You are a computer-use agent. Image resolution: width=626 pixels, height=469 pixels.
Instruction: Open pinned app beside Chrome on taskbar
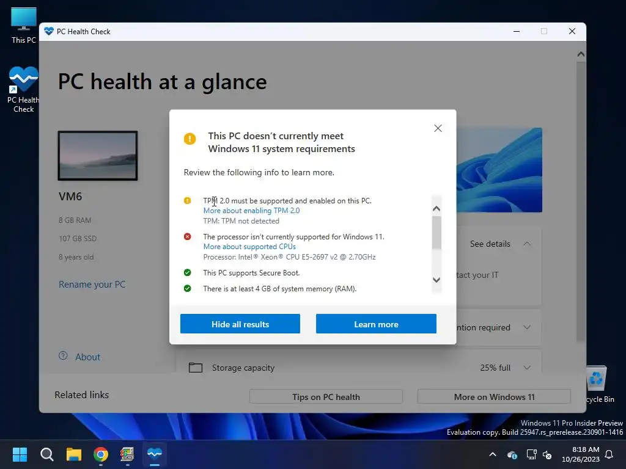coord(127,454)
